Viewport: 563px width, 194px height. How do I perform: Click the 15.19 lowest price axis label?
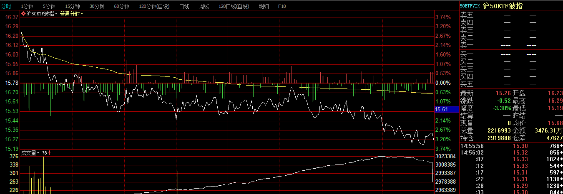click(12, 149)
